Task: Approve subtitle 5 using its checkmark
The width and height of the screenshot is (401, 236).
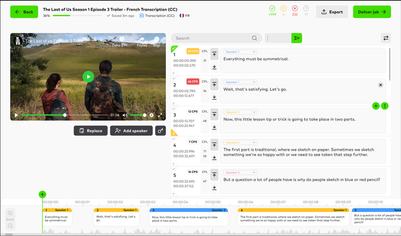Action: (x=174, y=169)
